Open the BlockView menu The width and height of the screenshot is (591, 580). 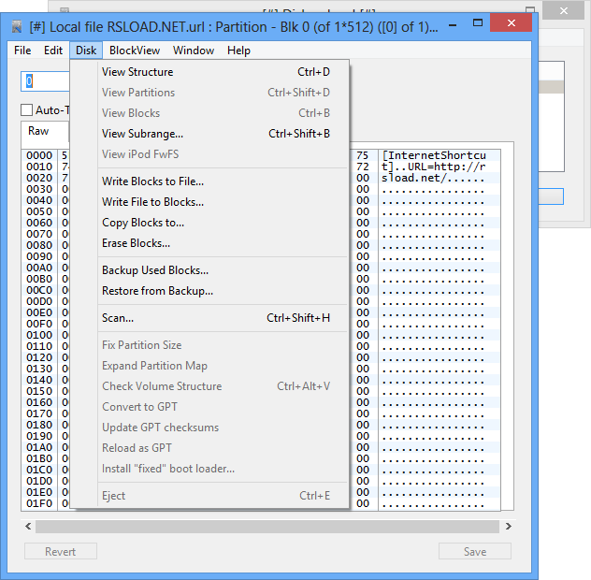click(x=135, y=51)
